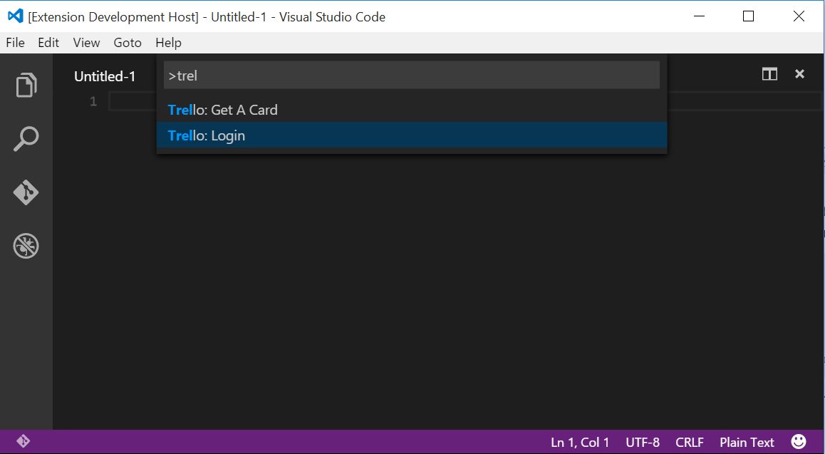Viewport: 825px width, 454px height.
Task: Click the feedback smiley icon
Action: tap(798, 441)
